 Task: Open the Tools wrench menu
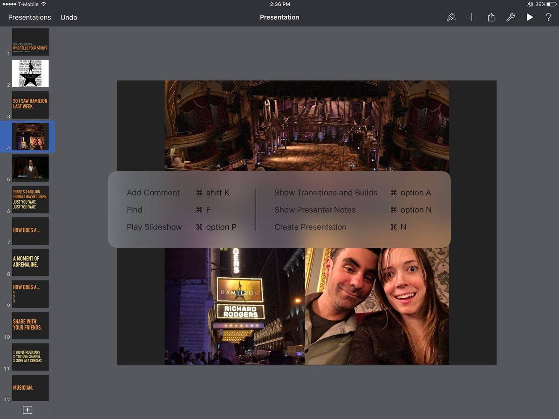(x=511, y=17)
